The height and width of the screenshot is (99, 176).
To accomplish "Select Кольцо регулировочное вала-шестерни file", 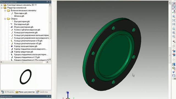I will point(31,35).
